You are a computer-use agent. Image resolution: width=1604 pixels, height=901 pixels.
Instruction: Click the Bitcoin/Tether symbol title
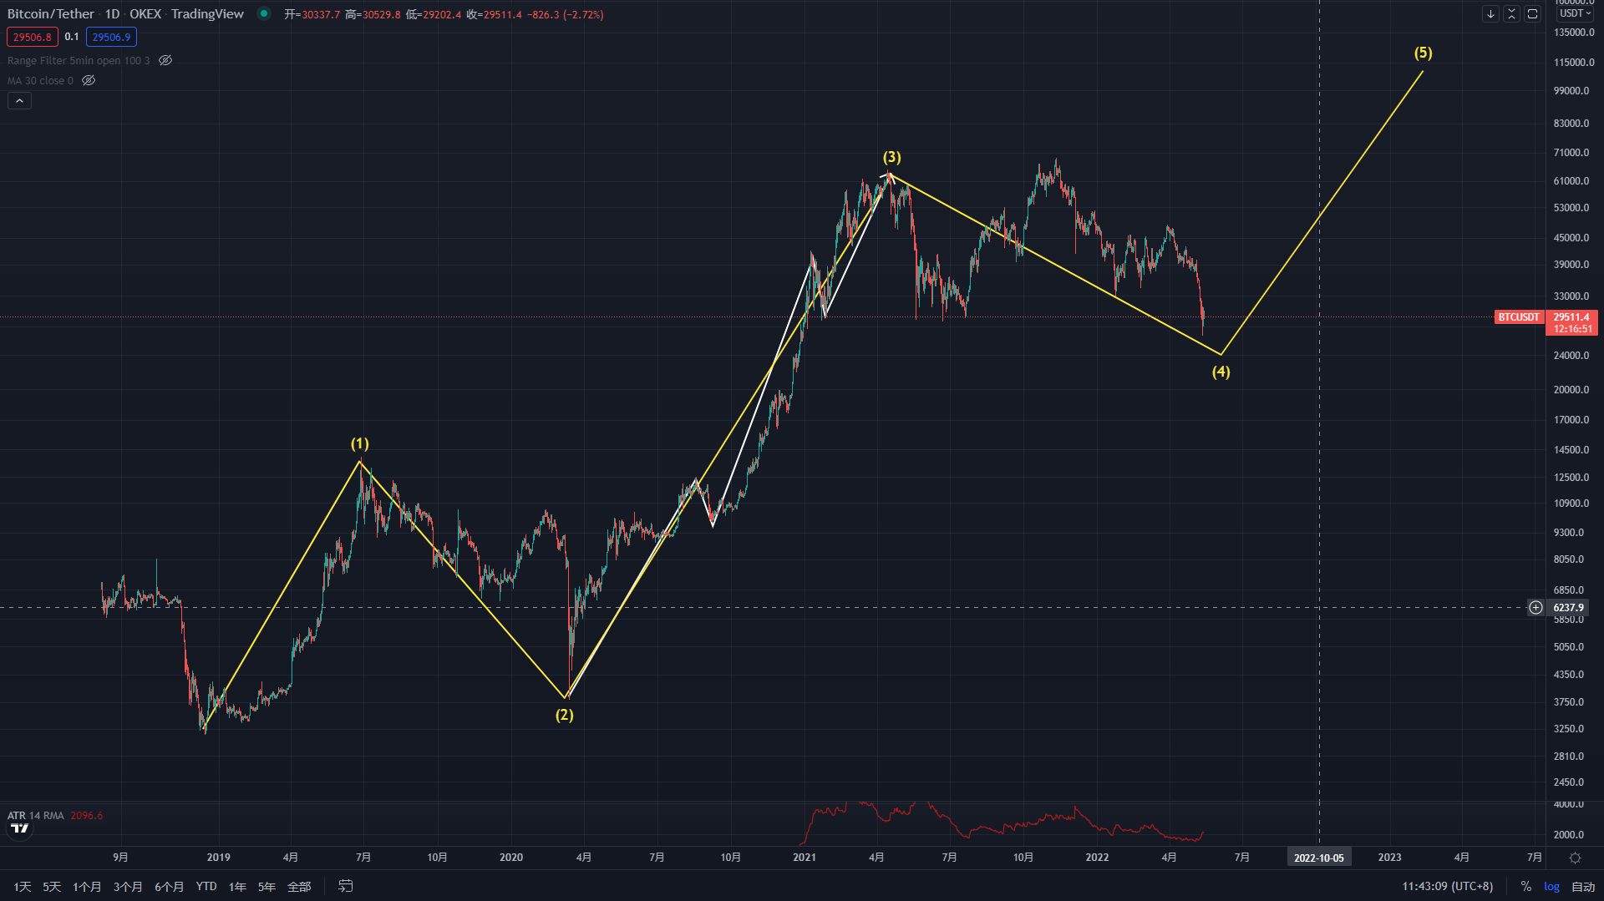click(50, 13)
